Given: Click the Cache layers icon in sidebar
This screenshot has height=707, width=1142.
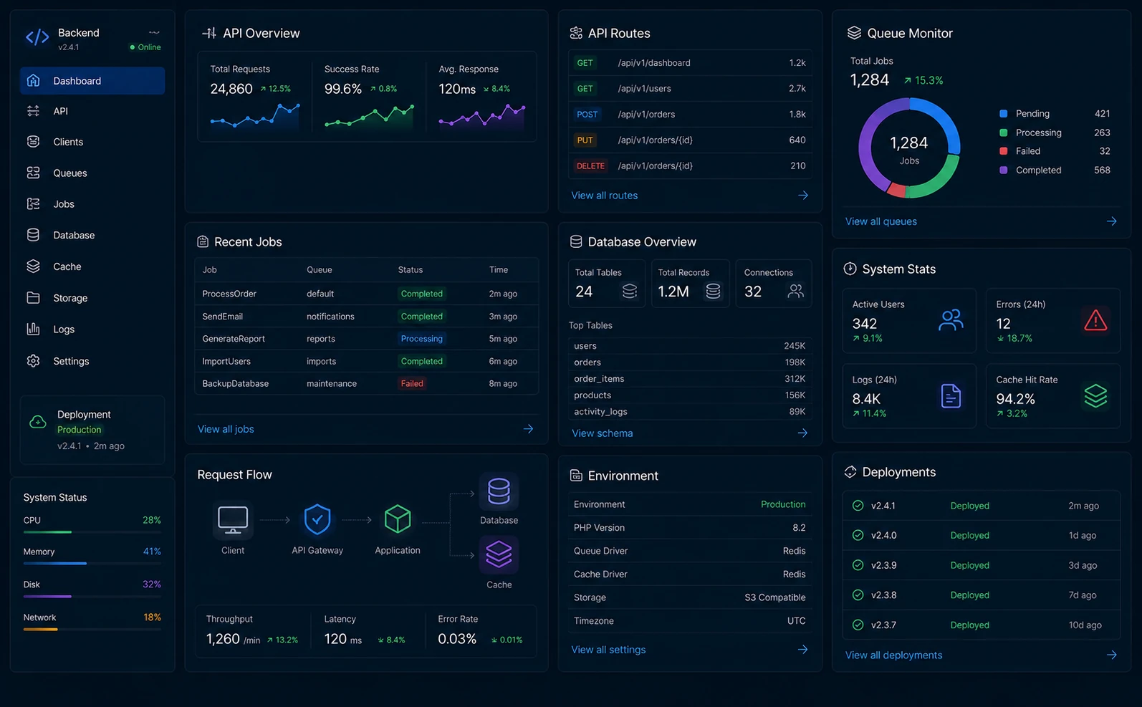Looking at the screenshot, I should click(x=33, y=266).
